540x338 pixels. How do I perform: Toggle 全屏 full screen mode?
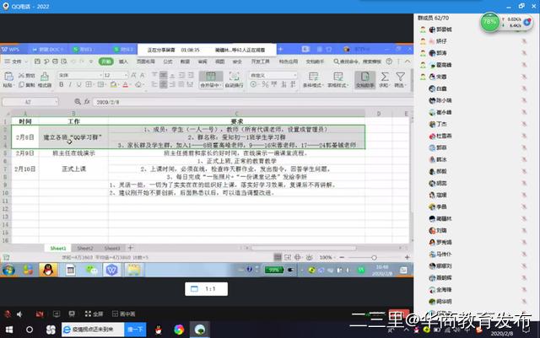[94, 314]
